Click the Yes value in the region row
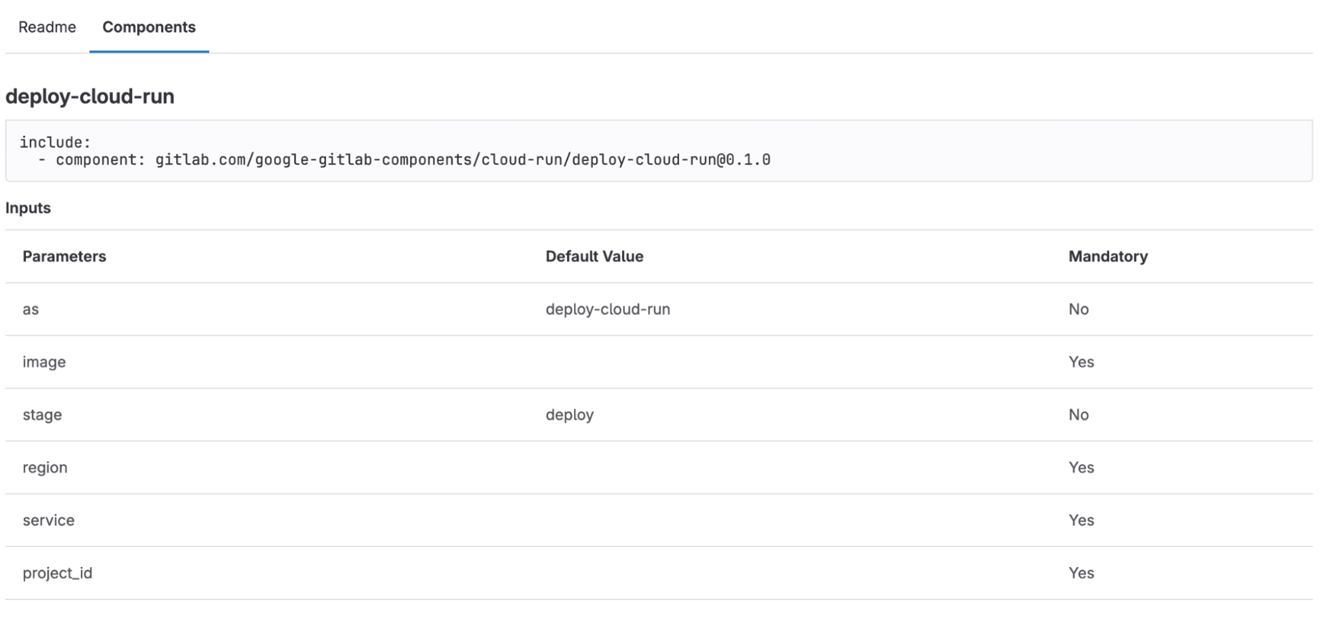1327x636 pixels. pyautogui.click(x=1081, y=468)
